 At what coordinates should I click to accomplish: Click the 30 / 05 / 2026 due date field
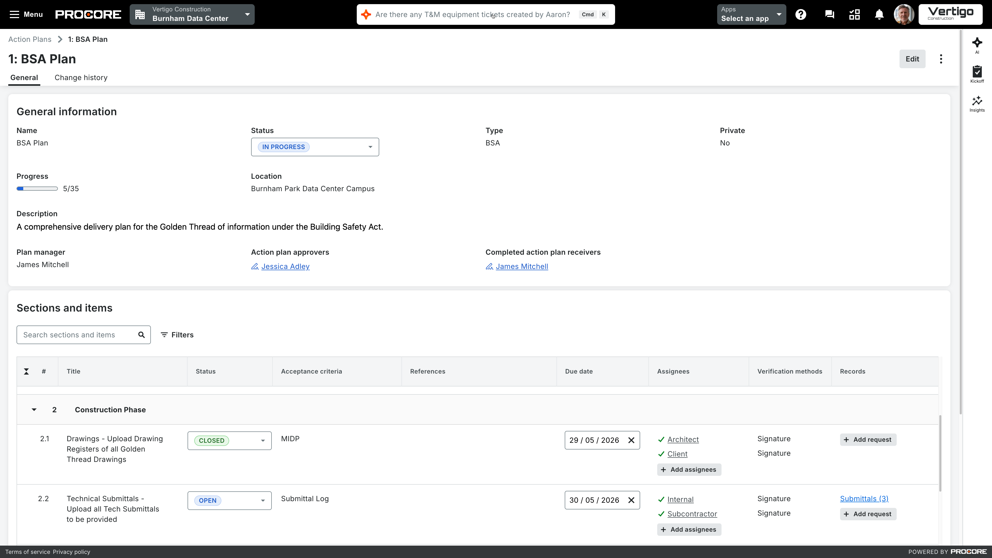(x=602, y=500)
